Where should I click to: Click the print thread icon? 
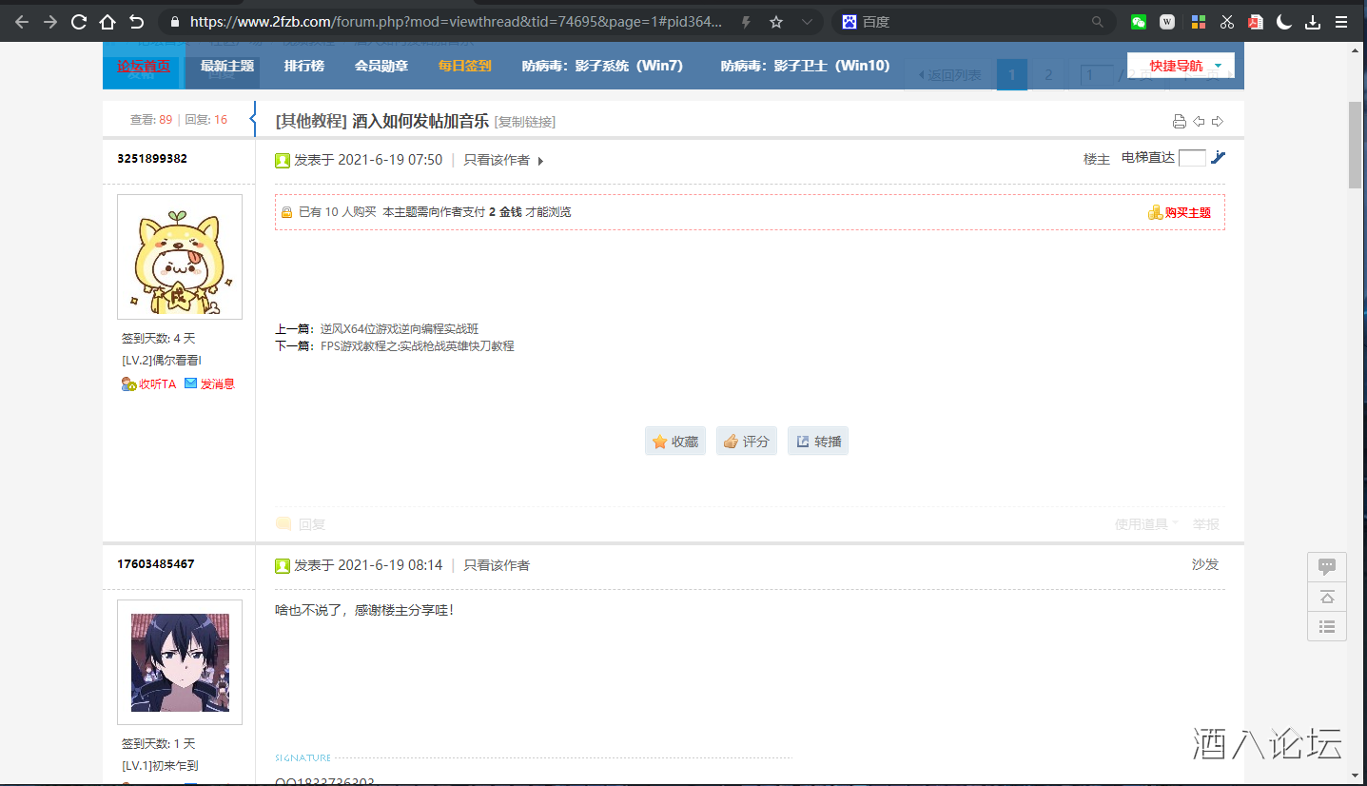[1180, 121]
